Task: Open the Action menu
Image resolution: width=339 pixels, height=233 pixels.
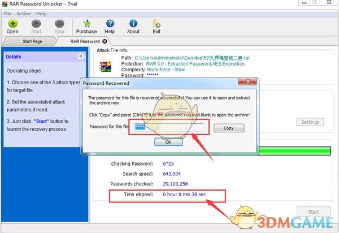Action: tap(24, 14)
